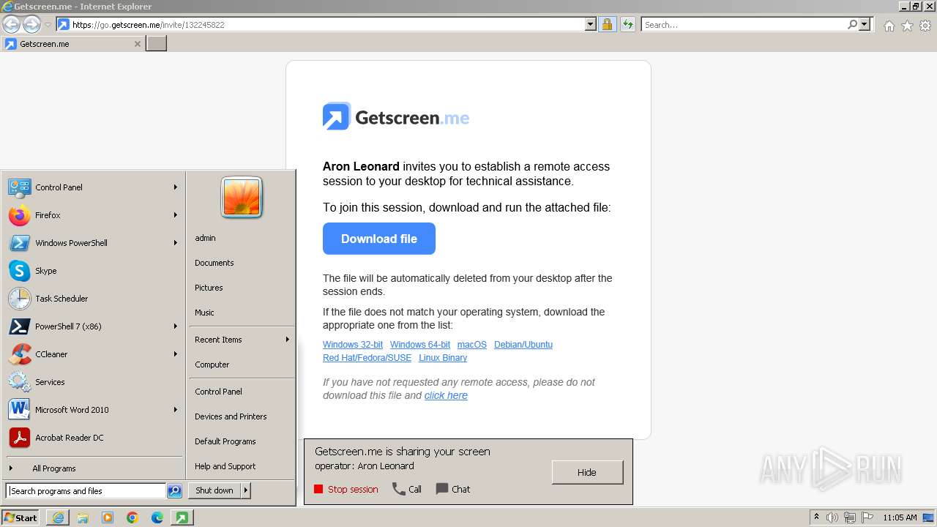Open Control Panel icon in Start menu
This screenshot has width=937, height=527.
pos(20,187)
